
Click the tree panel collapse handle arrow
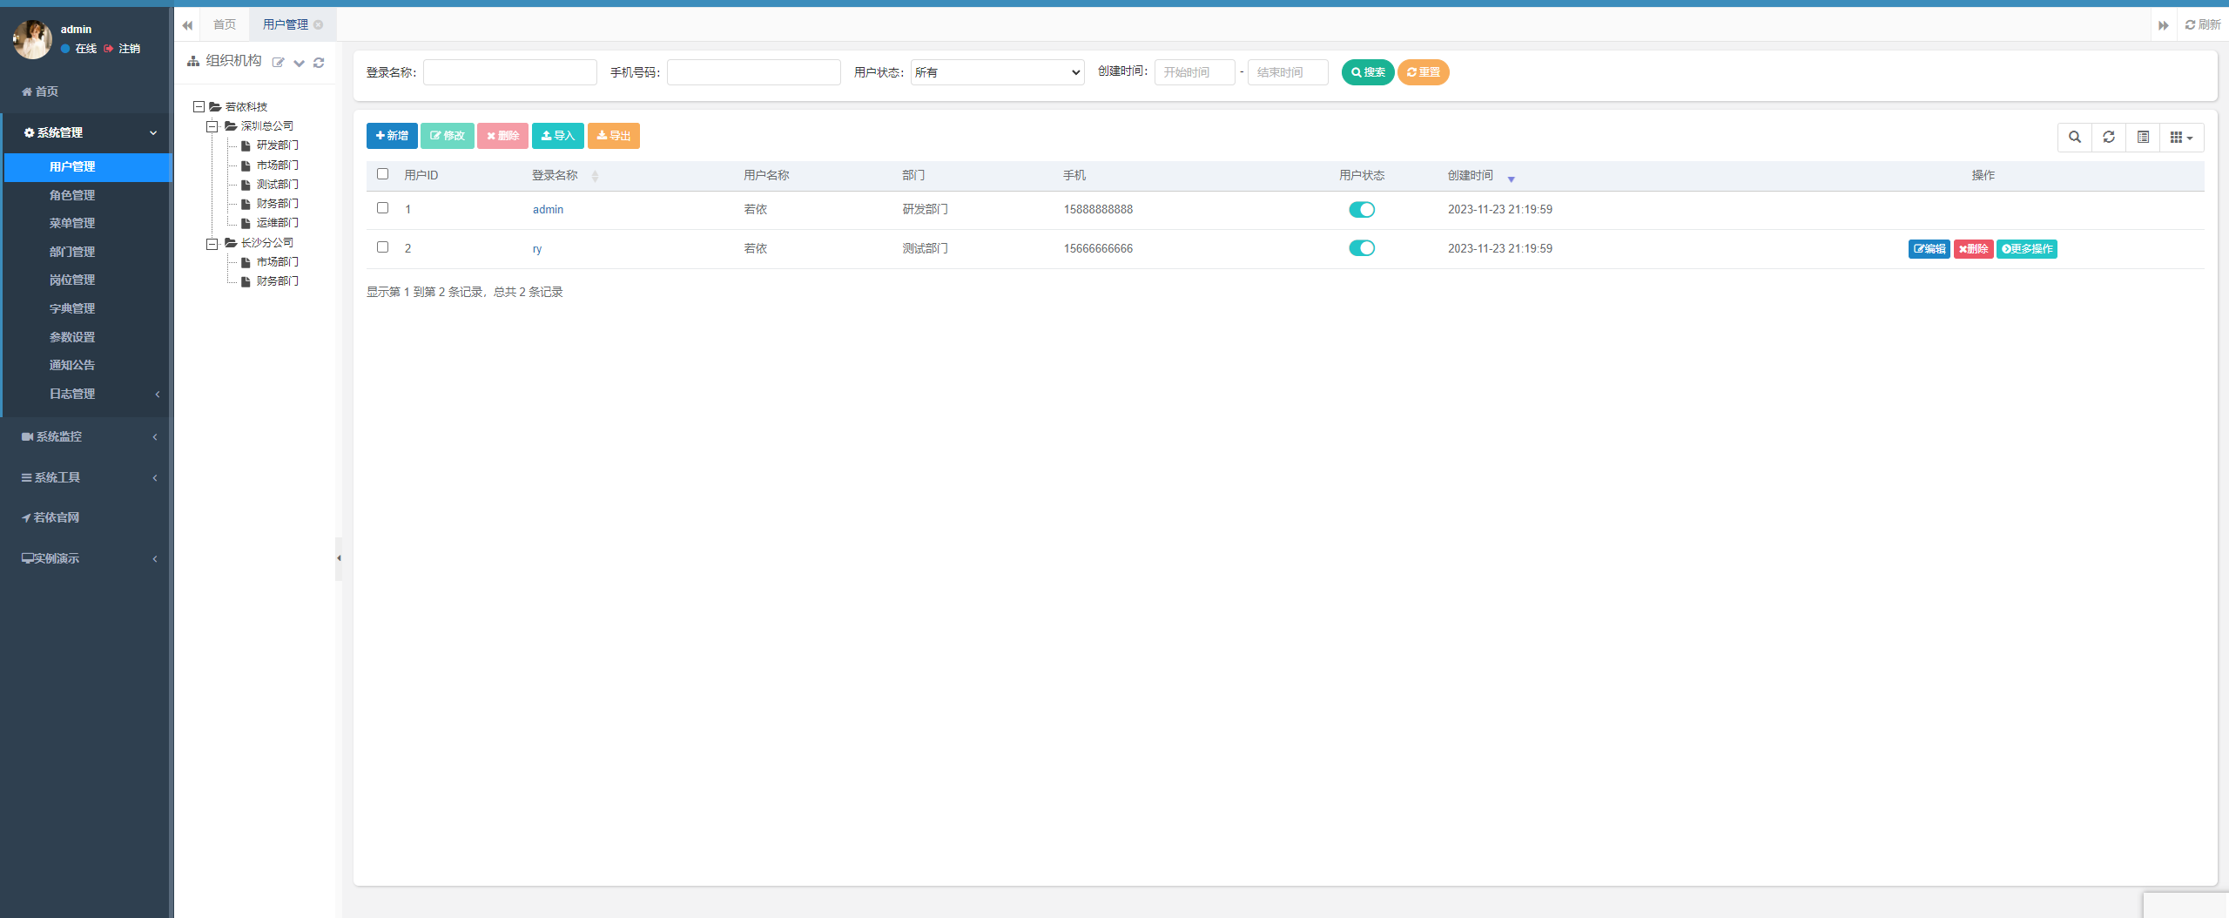[x=339, y=558]
